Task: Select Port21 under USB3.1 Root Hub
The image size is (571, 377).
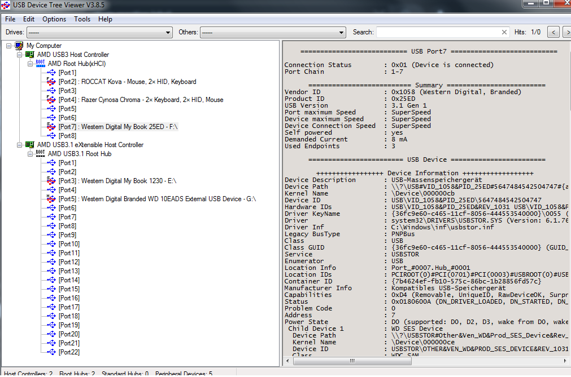Action: (x=69, y=343)
